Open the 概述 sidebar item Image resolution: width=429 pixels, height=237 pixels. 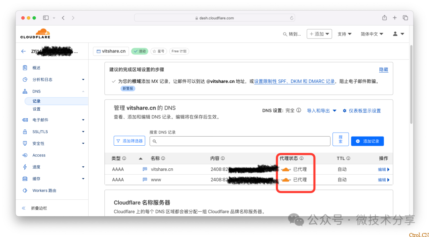point(37,68)
